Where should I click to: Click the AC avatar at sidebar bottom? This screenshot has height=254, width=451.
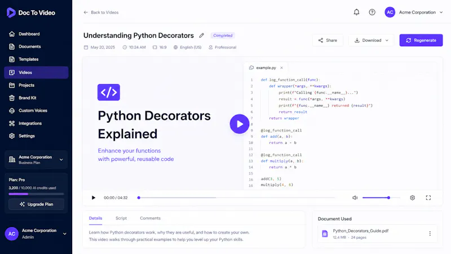pos(12,234)
